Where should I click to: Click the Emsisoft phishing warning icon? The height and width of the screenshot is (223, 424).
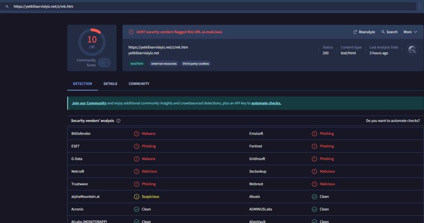click(x=314, y=134)
